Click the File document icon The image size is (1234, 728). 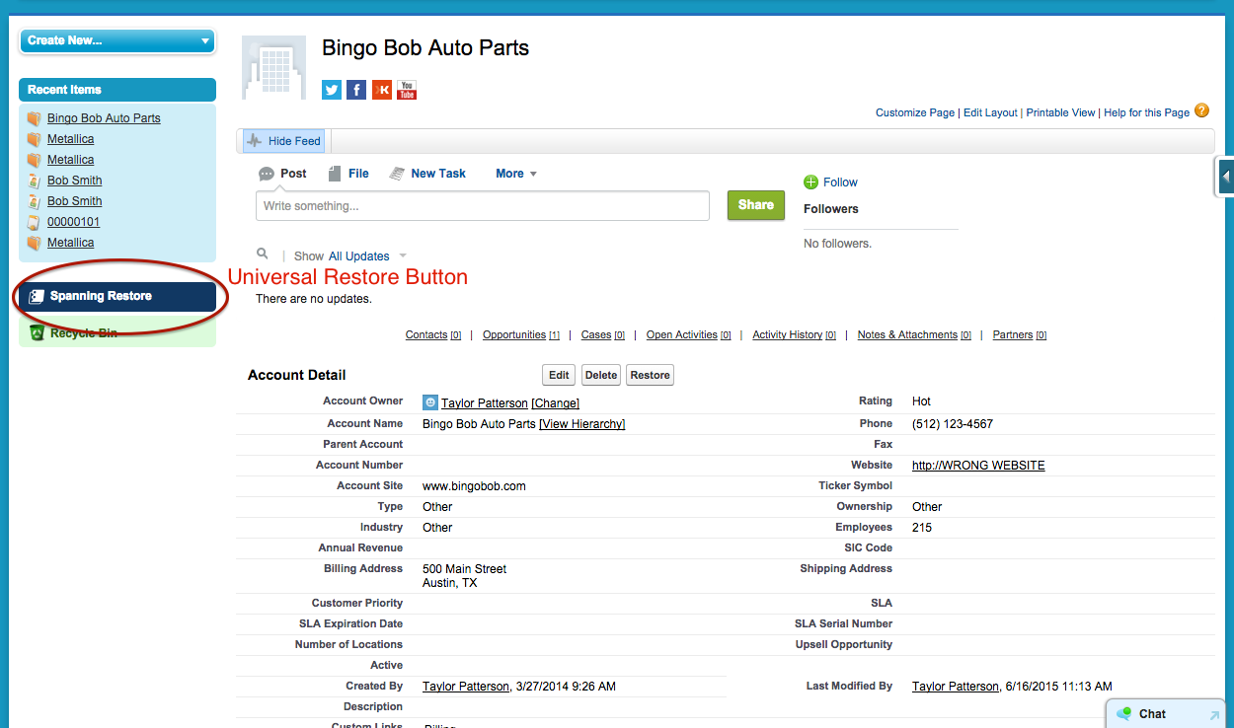coord(335,174)
